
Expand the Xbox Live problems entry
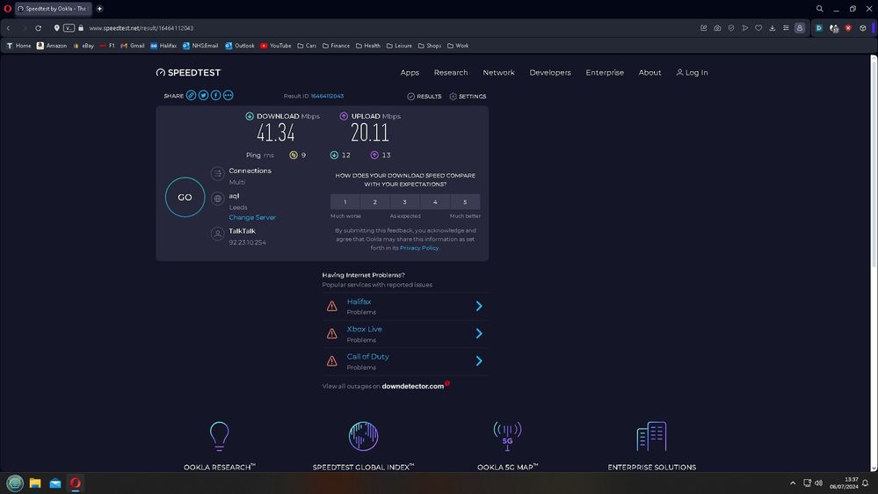click(479, 333)
